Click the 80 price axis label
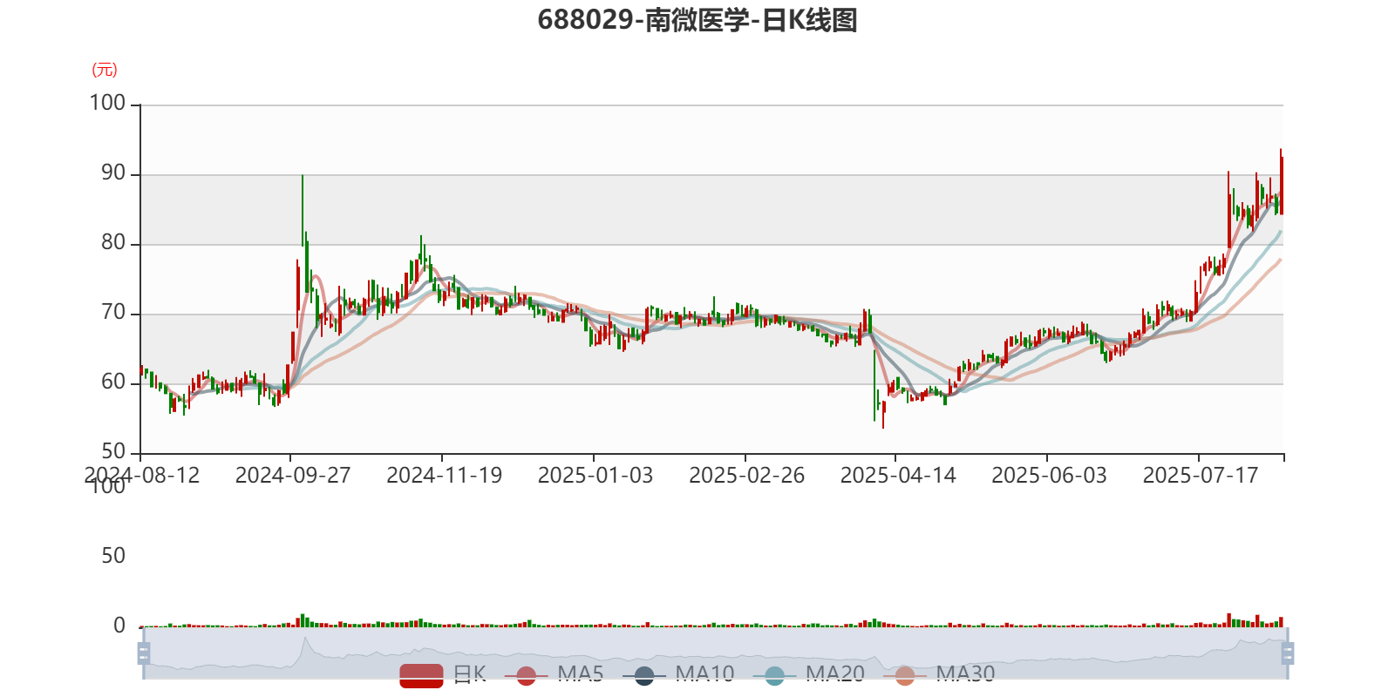The height and width of the screenshot is (697, 1395). [113, 243]
